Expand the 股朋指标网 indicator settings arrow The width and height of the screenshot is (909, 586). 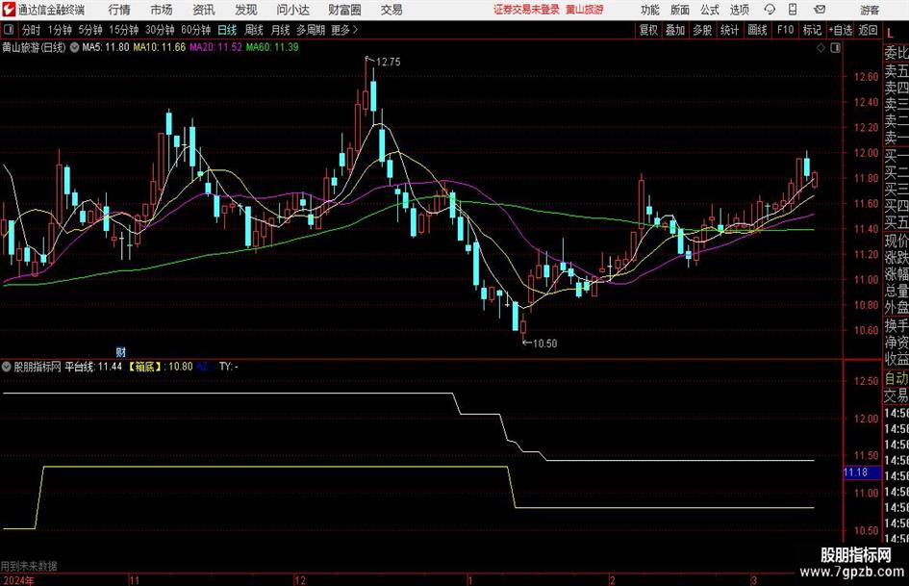pos(7,367)
